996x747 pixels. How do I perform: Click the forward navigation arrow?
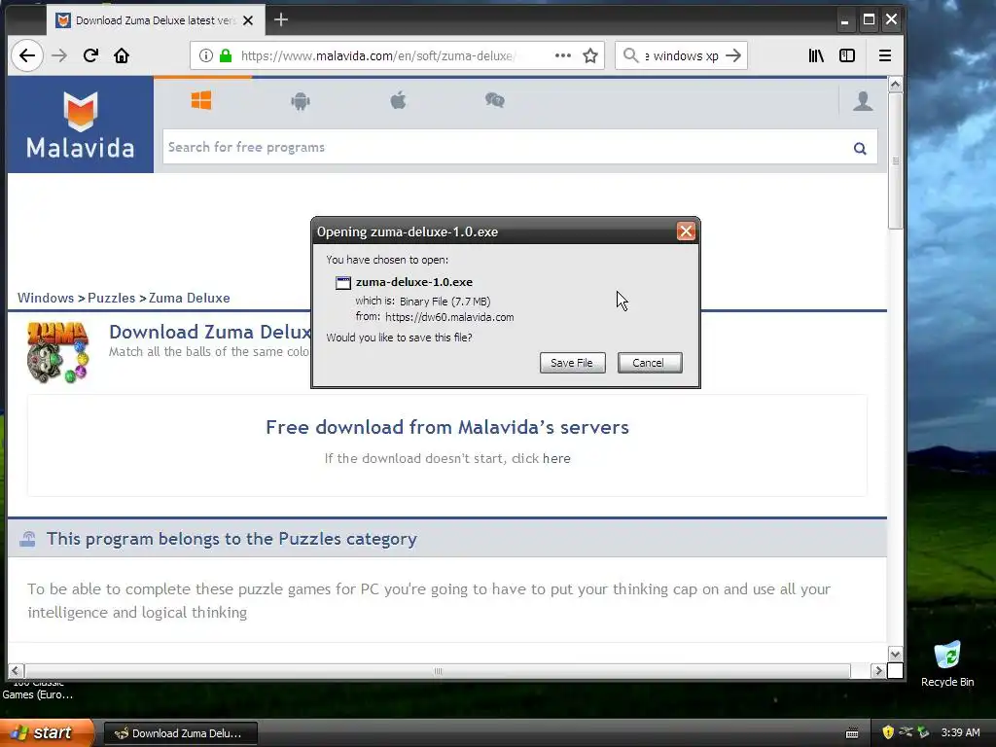coord(59,55)
